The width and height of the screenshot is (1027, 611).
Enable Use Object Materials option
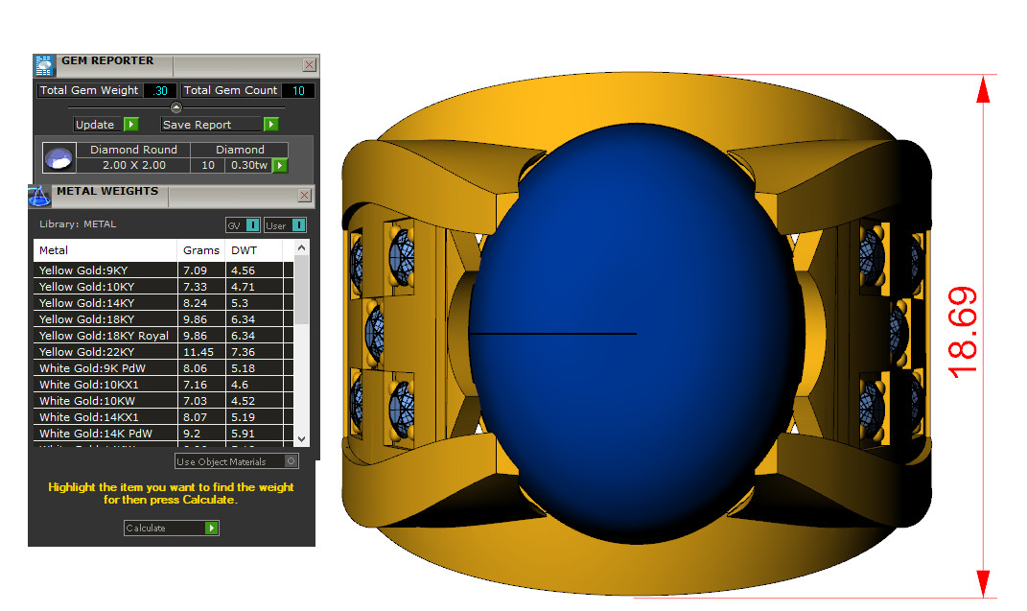(x=292, y=461)
